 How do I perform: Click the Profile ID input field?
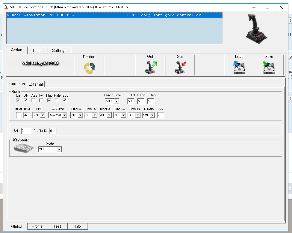pyautogui.click(x=53, y=131)
